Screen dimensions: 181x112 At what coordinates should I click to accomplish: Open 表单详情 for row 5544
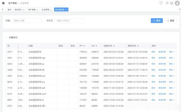click(x=162, y=64)
